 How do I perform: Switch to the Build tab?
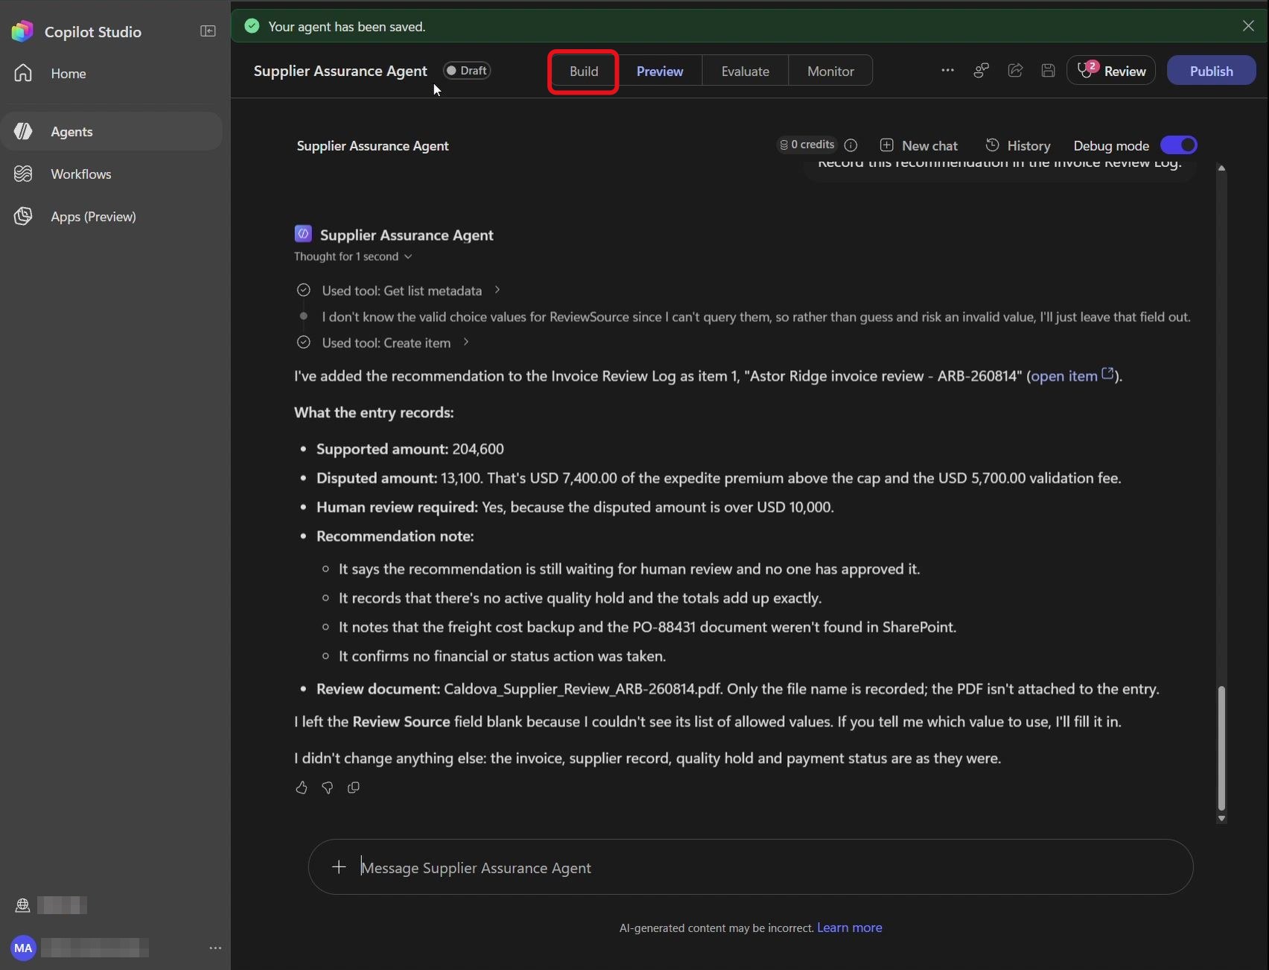click(584, 72)
